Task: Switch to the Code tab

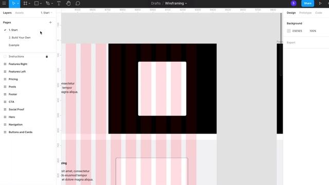Action: 319,13
